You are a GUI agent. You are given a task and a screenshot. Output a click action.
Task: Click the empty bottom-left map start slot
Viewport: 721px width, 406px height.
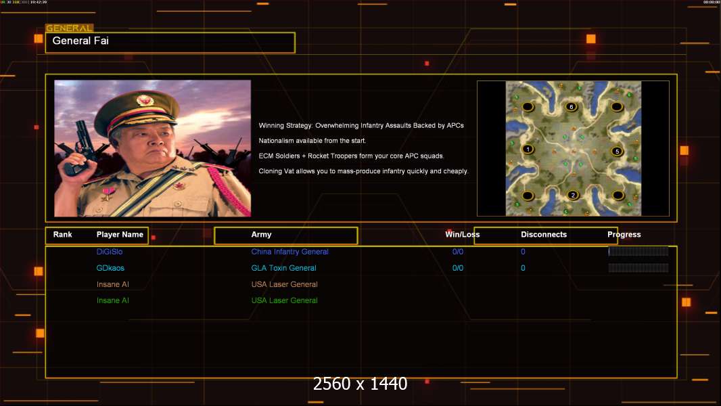point(528,196)
